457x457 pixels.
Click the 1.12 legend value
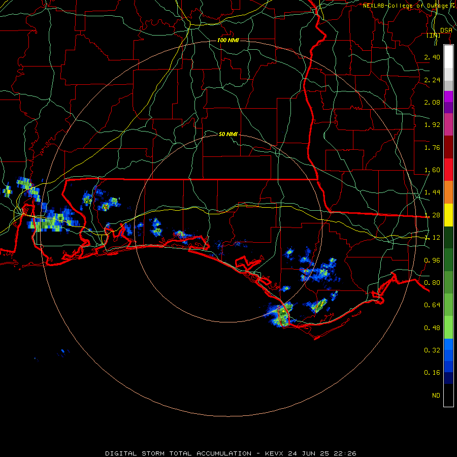click(x=432, y=238)
